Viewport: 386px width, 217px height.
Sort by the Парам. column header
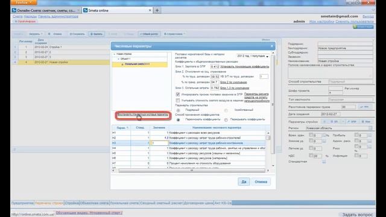(121, 128)
